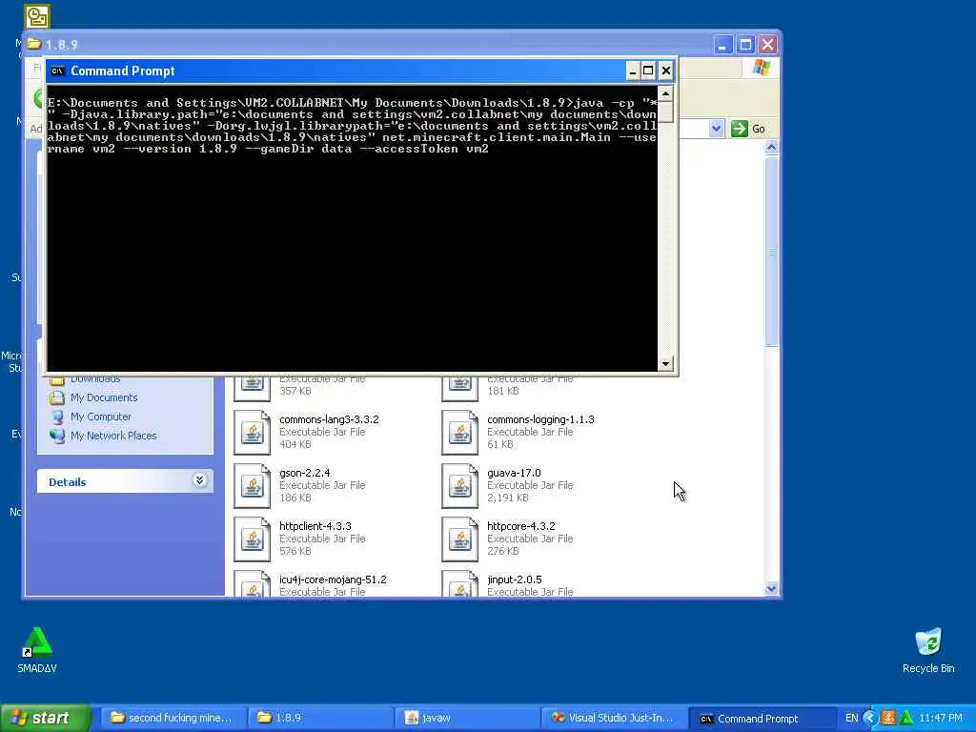Open the Start menu
Screen dimensions: 976x732
click(45, 718)
